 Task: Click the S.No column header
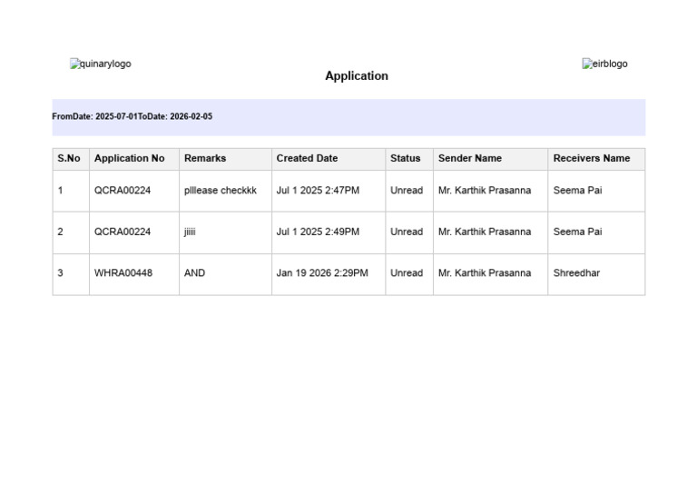69,158
